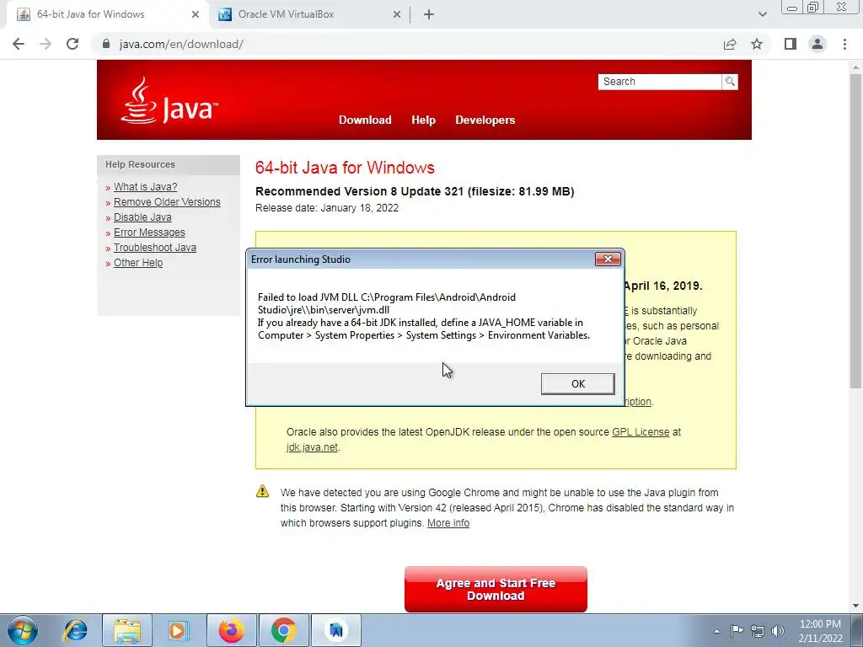
Task: Open the Chrome side panel
Action: click(791, 44)
